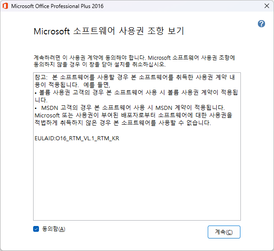The width and height of the screenshot is (274, 251).
Task: Click the Office logo in title bar
Action: pos(5,6)
